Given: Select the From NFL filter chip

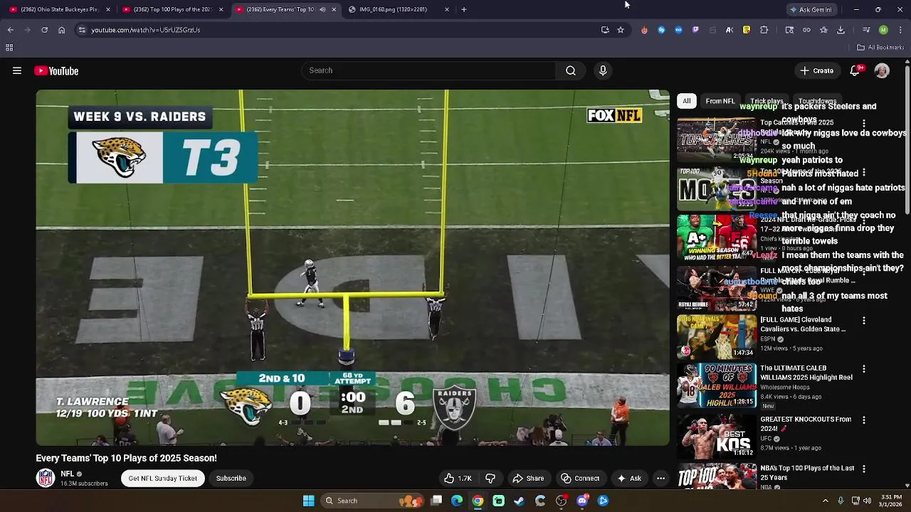Looking at the screenshot, I should pyautogui.click(x=720, y=101).
